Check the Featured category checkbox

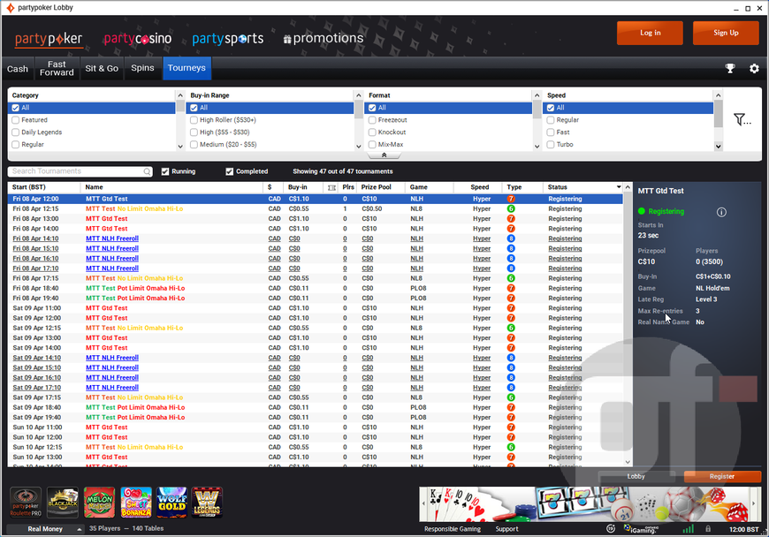(x=16, y=120)
